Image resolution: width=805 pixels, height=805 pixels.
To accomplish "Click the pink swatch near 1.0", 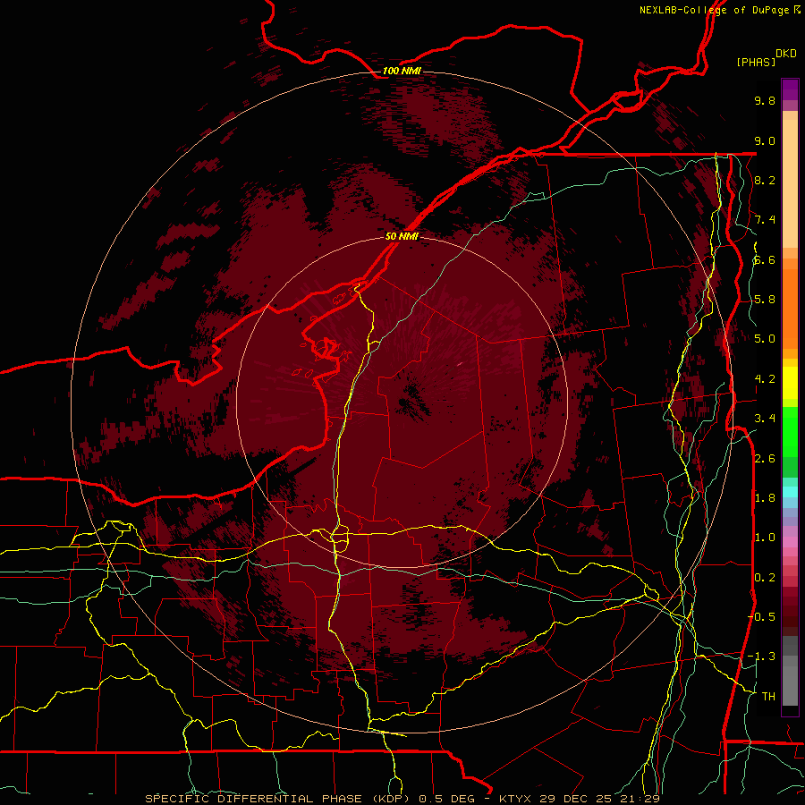I will pyautogui.click(x=790, y=542).
